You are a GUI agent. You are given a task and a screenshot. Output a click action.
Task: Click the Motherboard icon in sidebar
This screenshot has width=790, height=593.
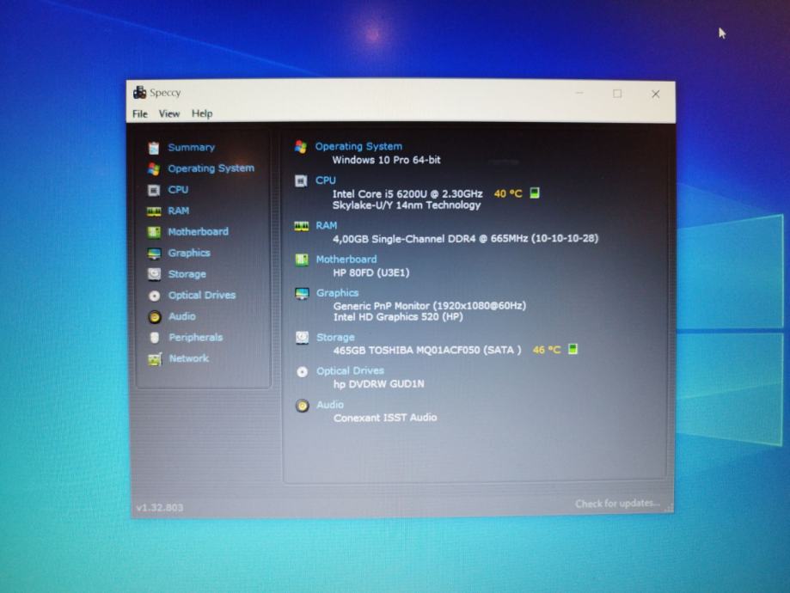tap(154, 232)
